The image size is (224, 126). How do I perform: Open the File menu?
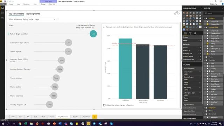click(x=3, y=4)
